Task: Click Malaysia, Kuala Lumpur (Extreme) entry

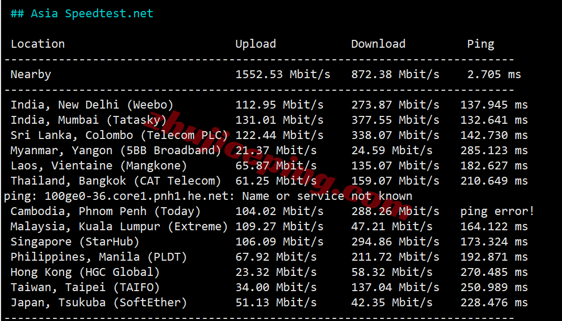Action: point(120,226)
